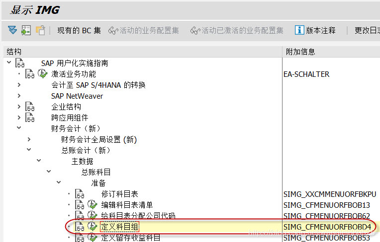This screenshot has height=242, width=380.
Task: Click the SIMG_CFMENUORFBOB62 cell
Action: 327,216
